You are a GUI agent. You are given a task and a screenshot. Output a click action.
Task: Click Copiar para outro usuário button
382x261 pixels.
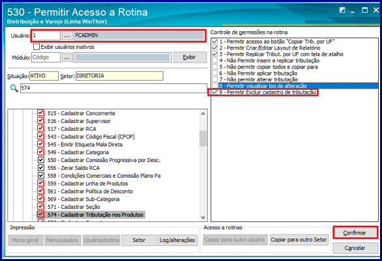click(x=235, y=240)
